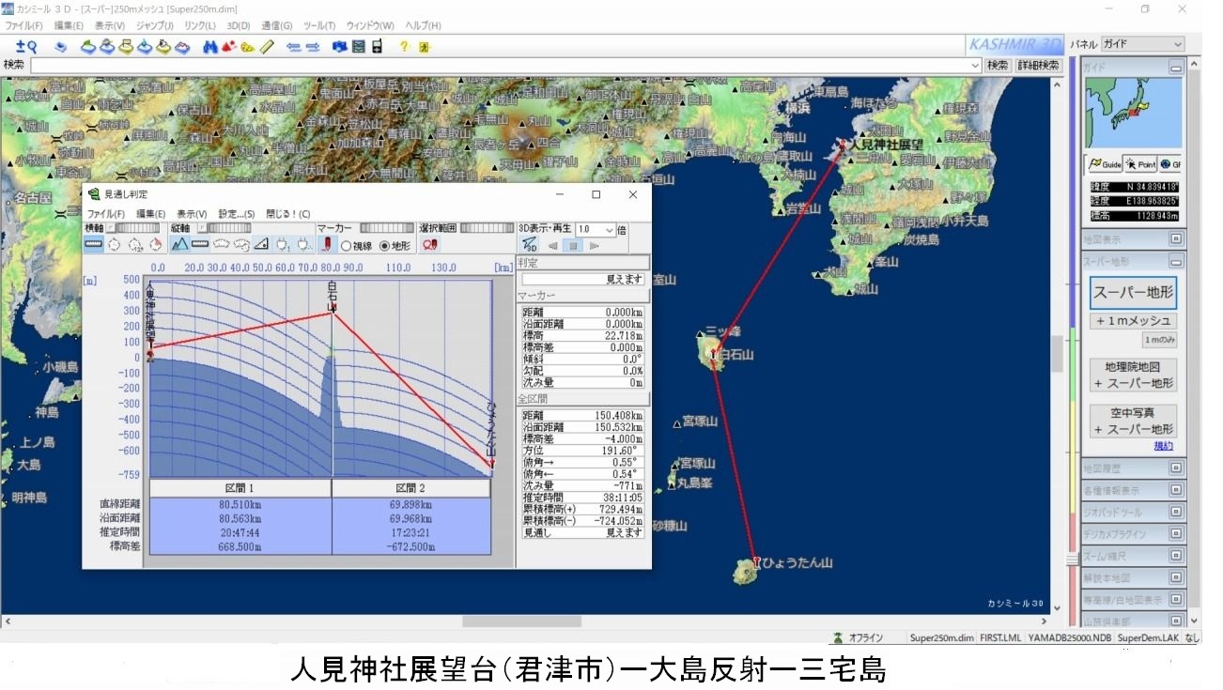
Task: Click the スーパー地形 button
Action: [x=1132, y=293]
